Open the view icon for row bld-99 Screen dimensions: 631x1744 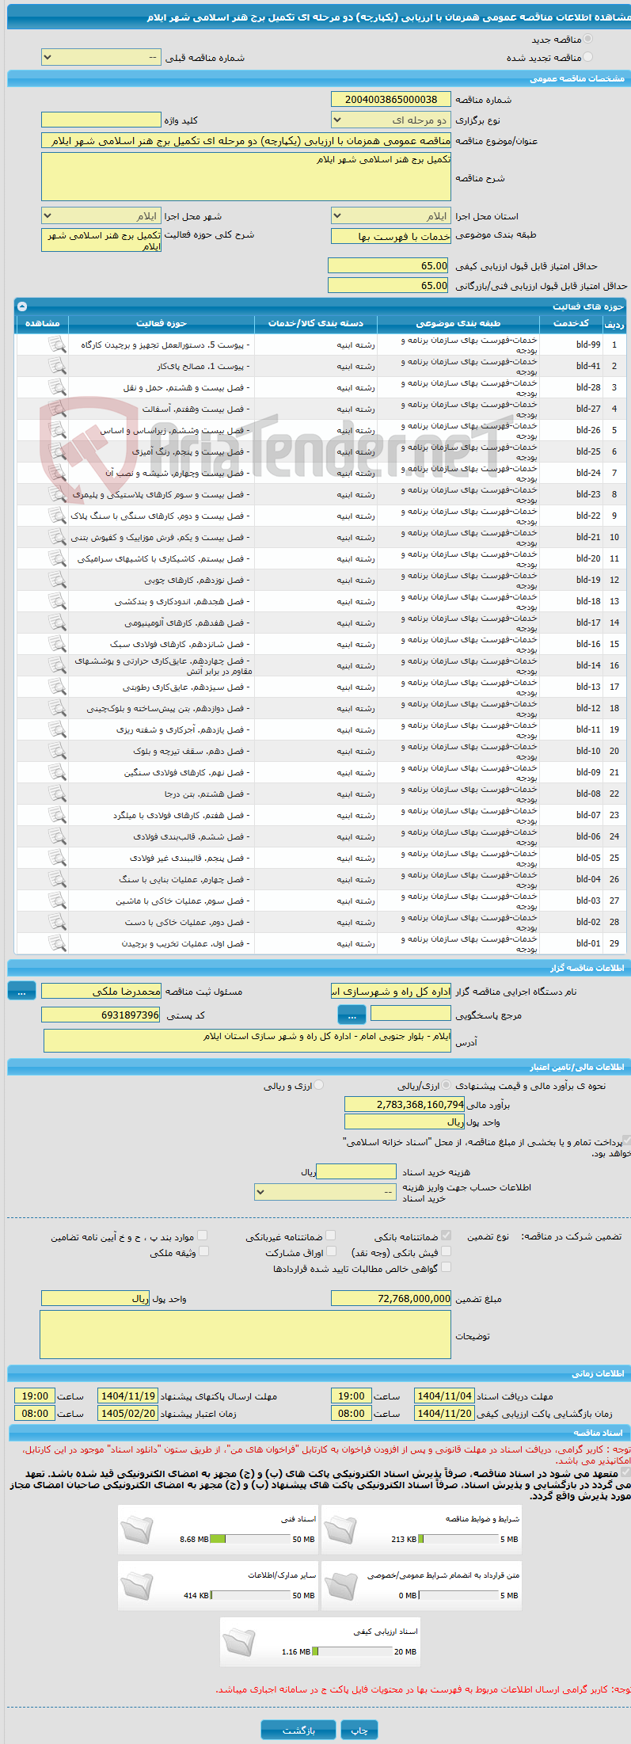pos(57,345)
